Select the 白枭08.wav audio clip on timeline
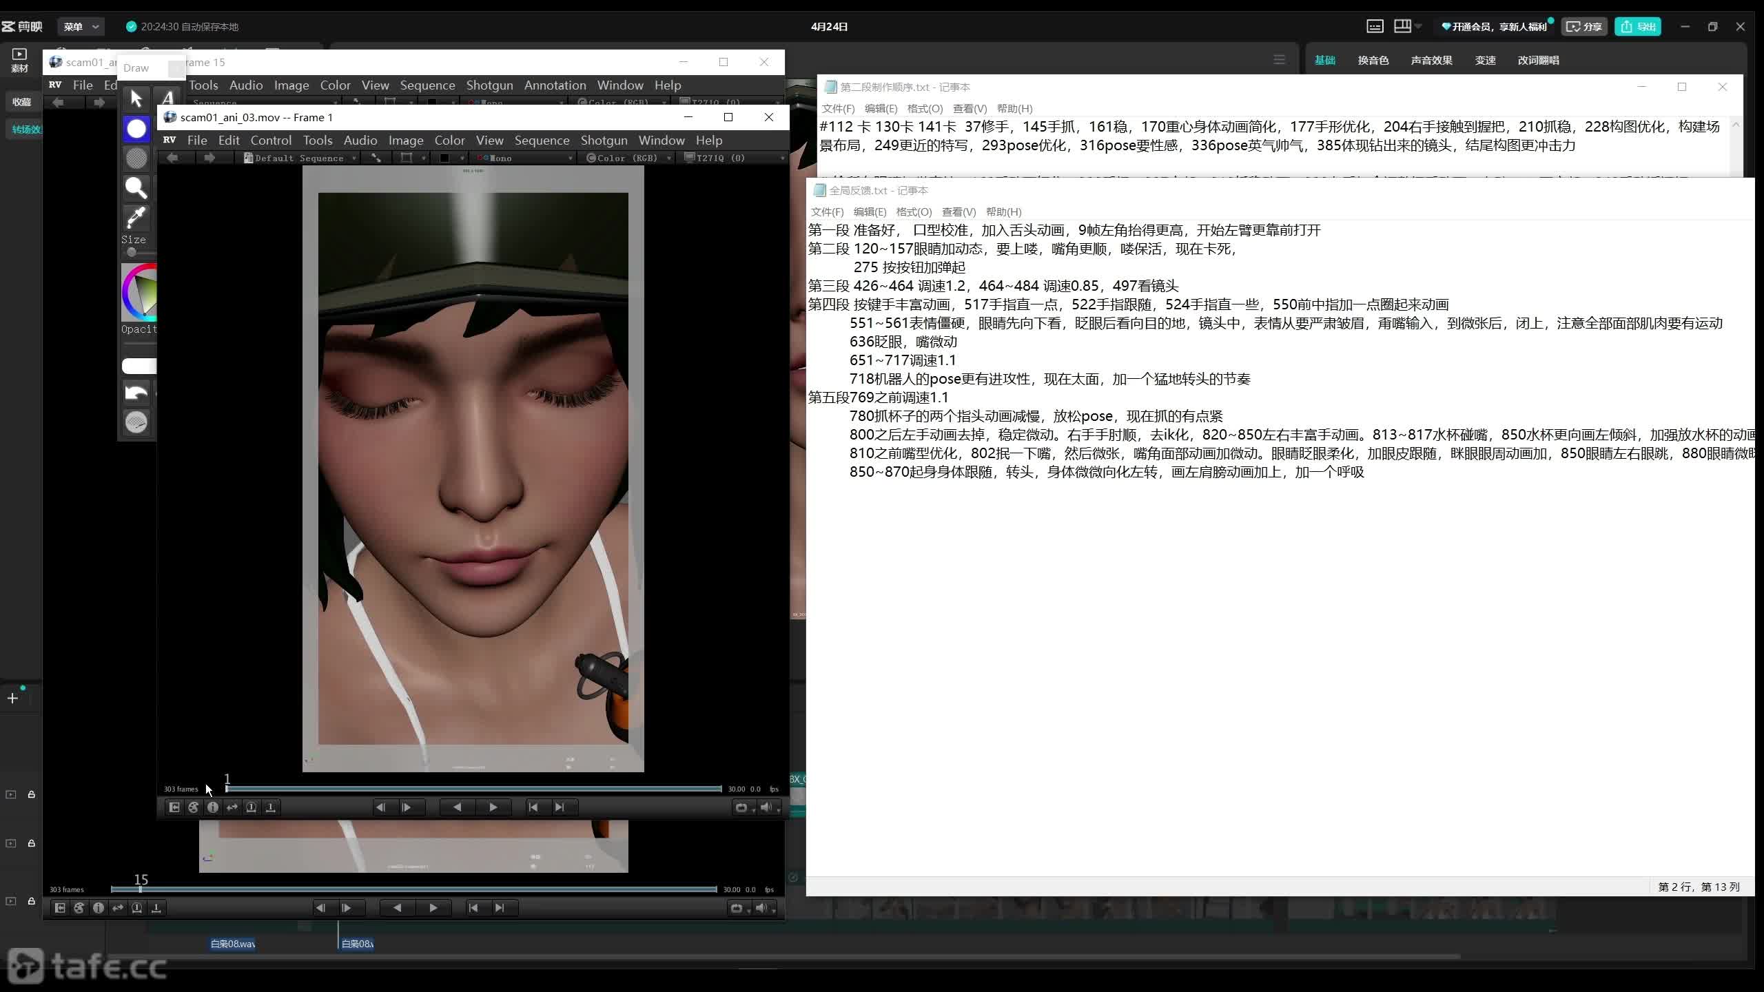Screen dimensions: 1764x992 [232, 944]
